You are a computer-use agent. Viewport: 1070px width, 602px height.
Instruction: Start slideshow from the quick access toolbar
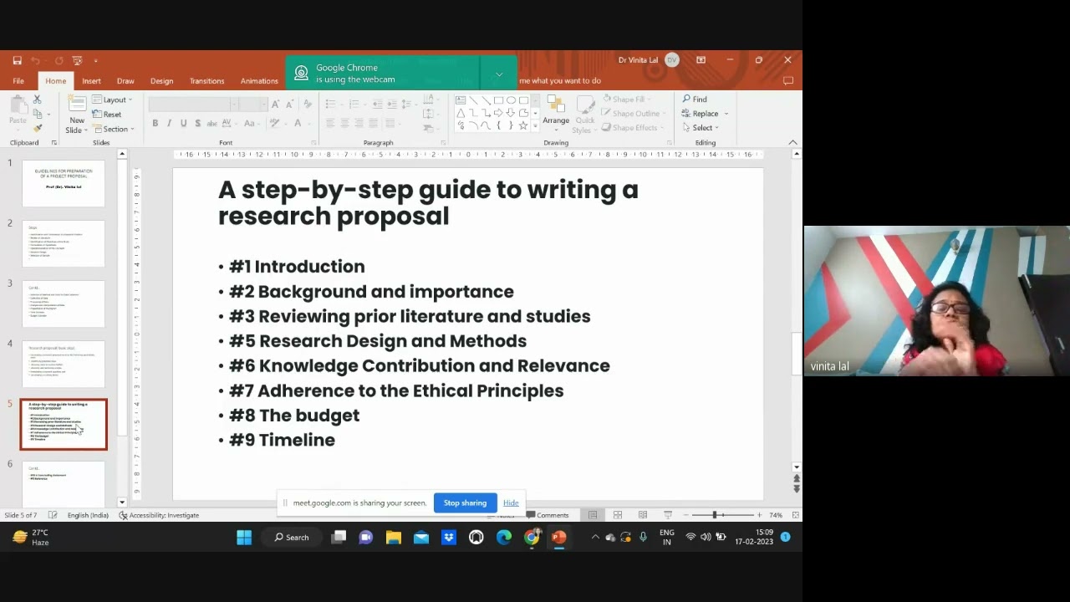click(x=77, y=60)
